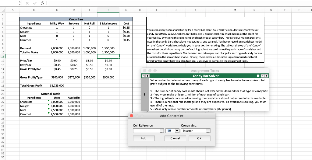312x160 pixels.
Task: Click the Insert Function fx icon
Action: pyautogui.click(x=43, y=3)
